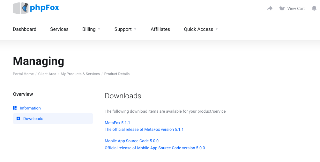The width and height of the screenshot is (320, 162).
Task: Download MetaFox 5.1.1
Action: 117,123
